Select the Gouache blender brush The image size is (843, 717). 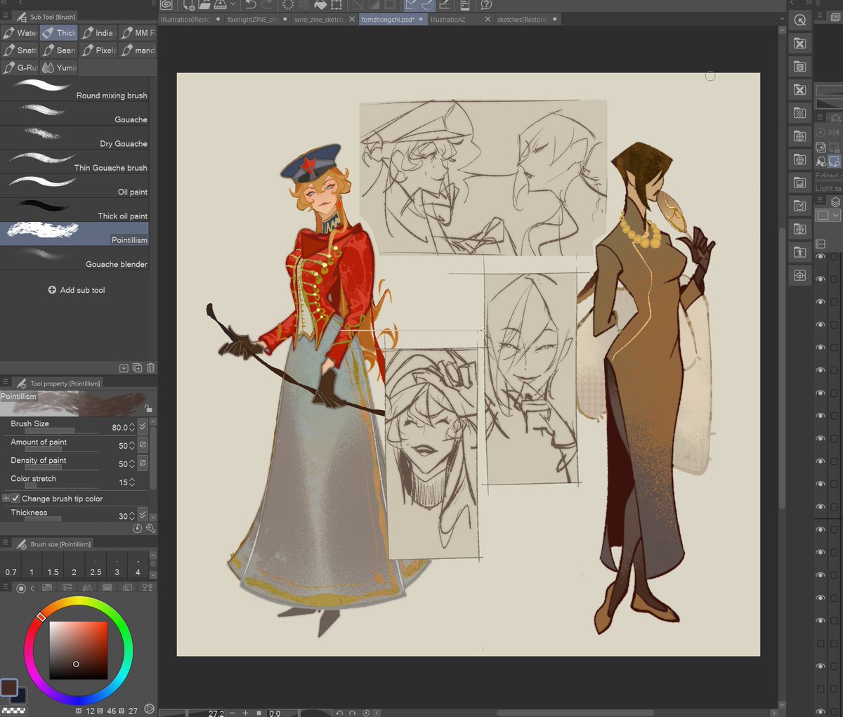tap(74, 259)
